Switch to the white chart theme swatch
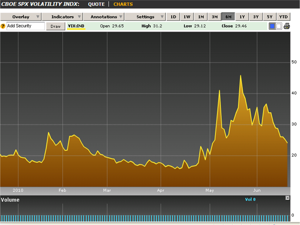 [279, 26]
